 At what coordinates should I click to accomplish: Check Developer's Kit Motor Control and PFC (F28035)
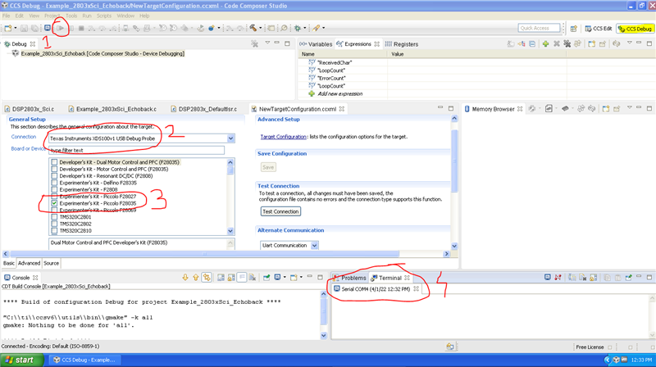54,170
